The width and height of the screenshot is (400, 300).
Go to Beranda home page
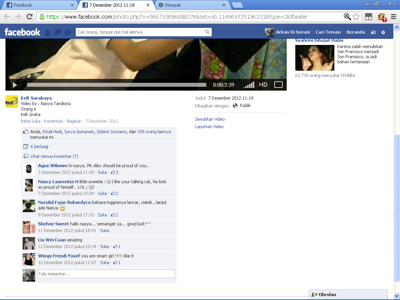(x=355, y=32)
